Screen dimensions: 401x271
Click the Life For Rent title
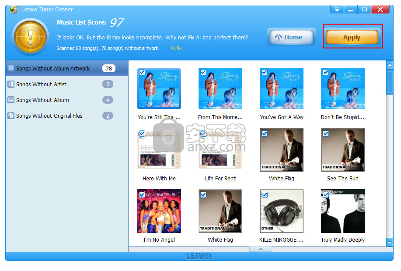click(x=220, y=179)
